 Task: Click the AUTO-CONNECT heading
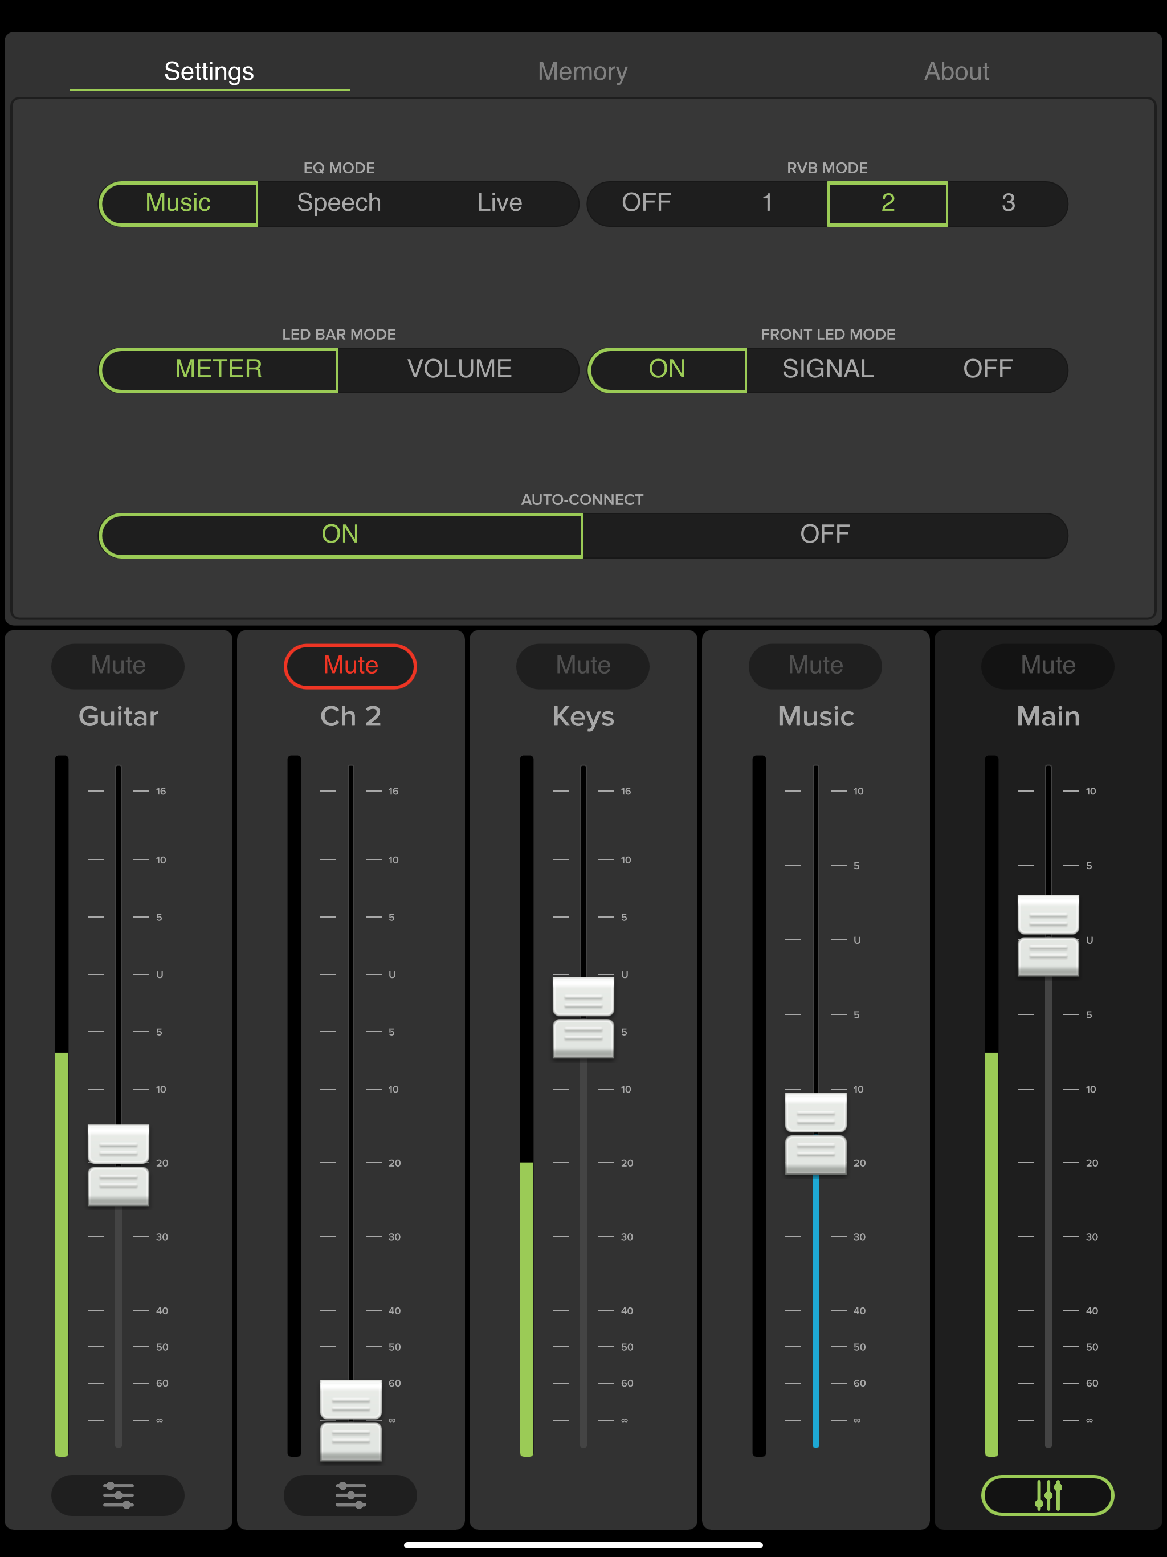coord(582,500)
